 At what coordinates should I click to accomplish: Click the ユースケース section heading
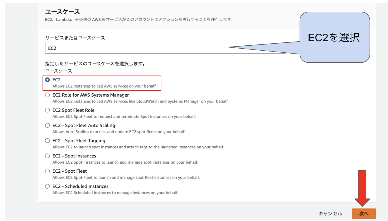point(62,12)
